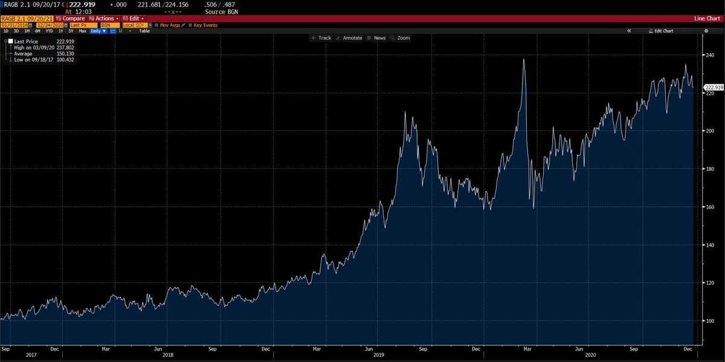Collapse panel with double-chevron icon

click(x=629, y=31)
